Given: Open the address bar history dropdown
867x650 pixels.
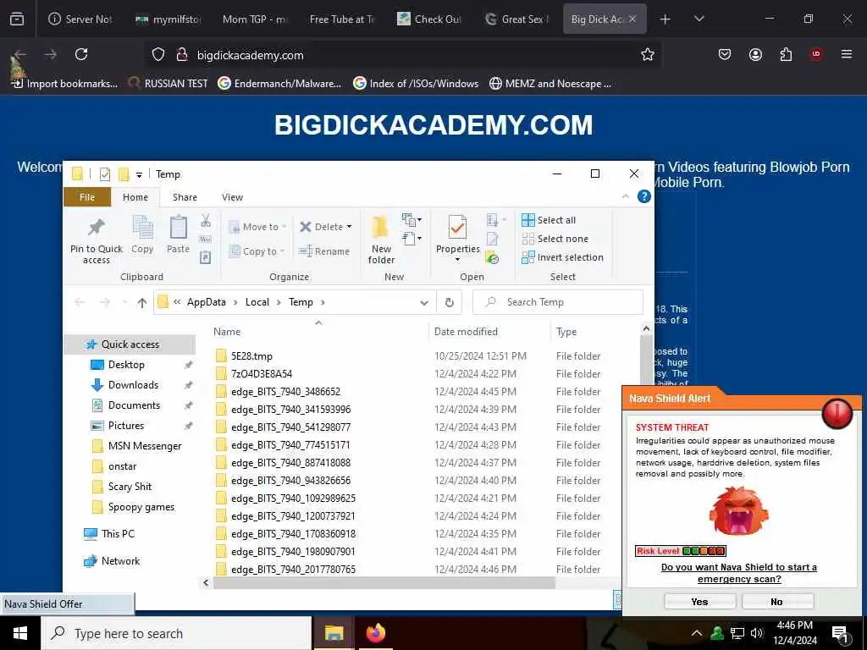Looking at the screenshot, I should (x=424, y=302).
